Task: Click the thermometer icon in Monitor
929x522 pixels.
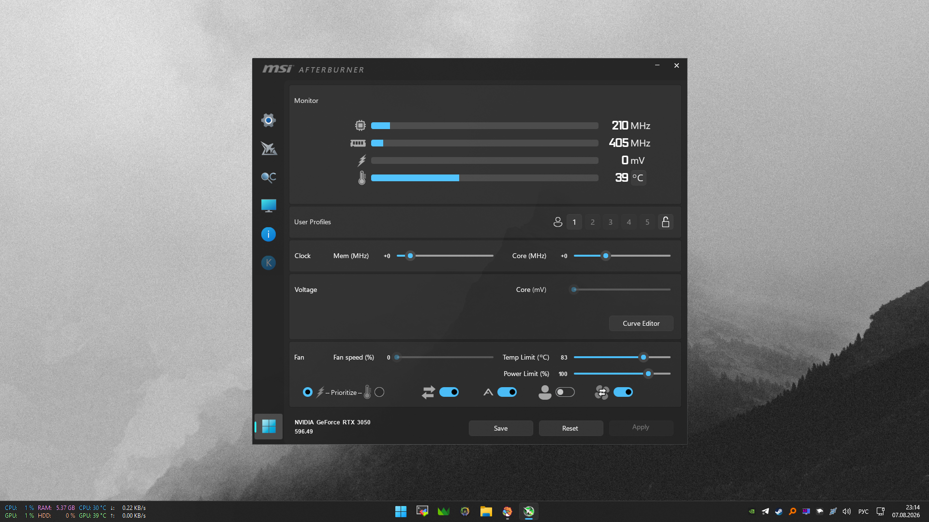Action: 362,178
